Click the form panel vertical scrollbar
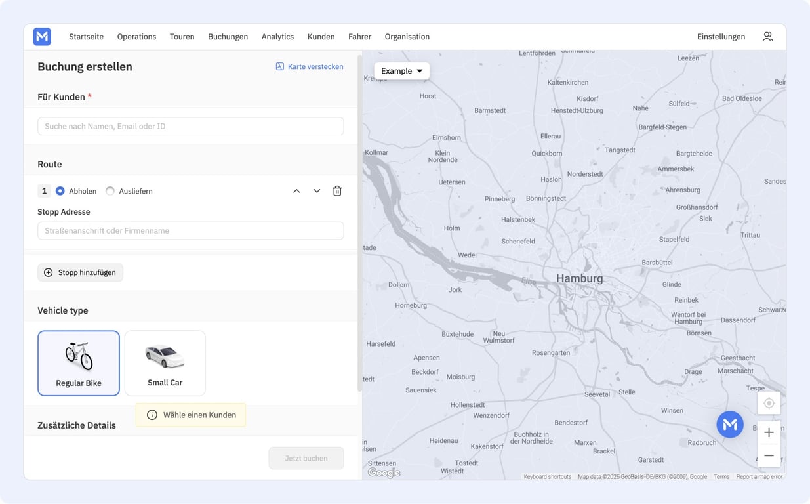The height and width of the screenshot is (504, 810). coord(359,223)
